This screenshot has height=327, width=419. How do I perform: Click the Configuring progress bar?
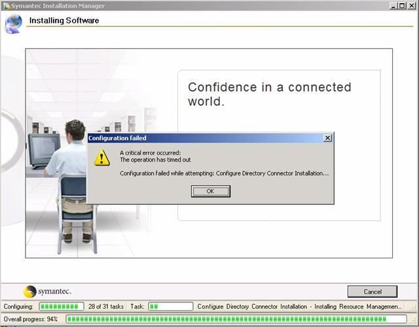point(62,306)
